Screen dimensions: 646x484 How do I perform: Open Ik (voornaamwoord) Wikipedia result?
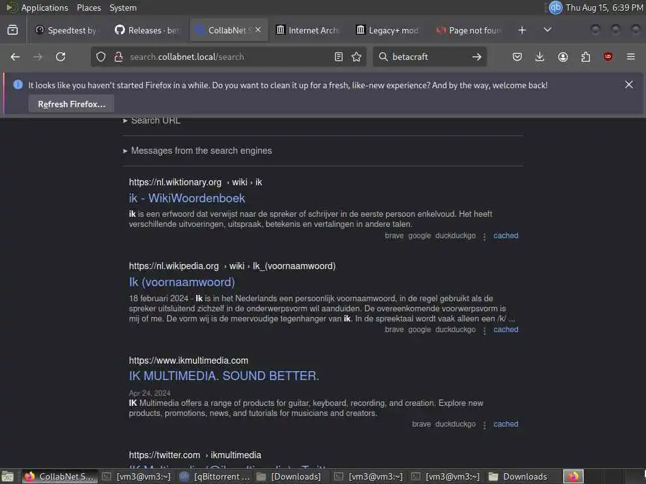[x=182, y=282]
